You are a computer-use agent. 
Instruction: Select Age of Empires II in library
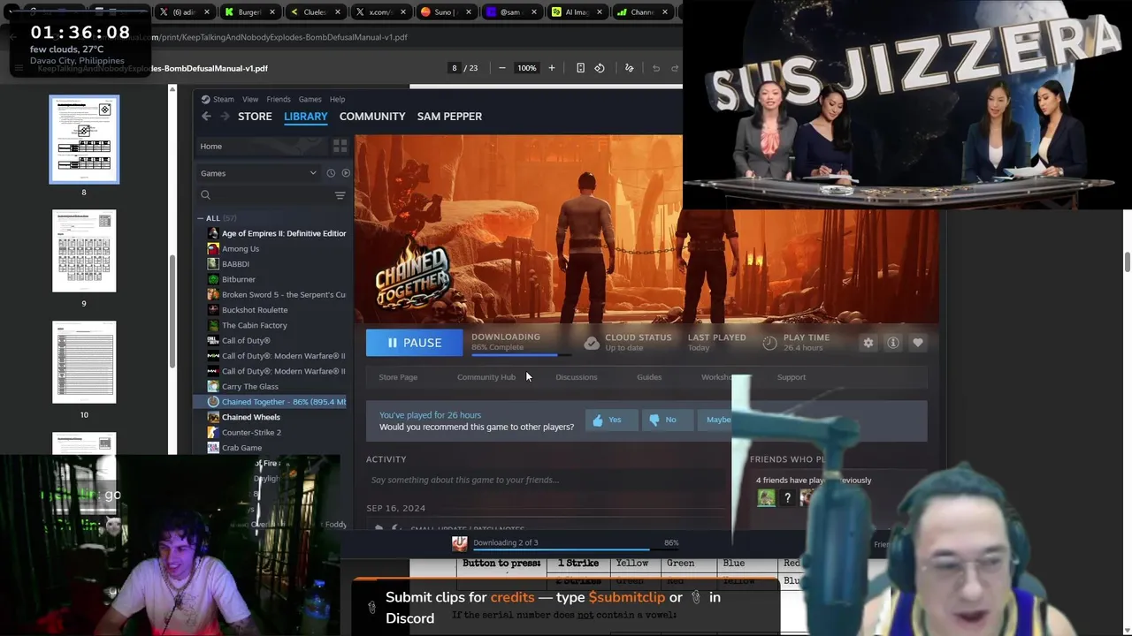click(276, 233)
